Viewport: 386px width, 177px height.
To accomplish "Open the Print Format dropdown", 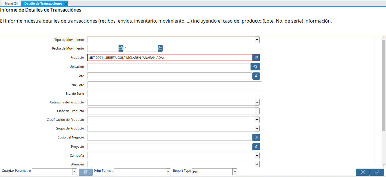I will 168,172.
